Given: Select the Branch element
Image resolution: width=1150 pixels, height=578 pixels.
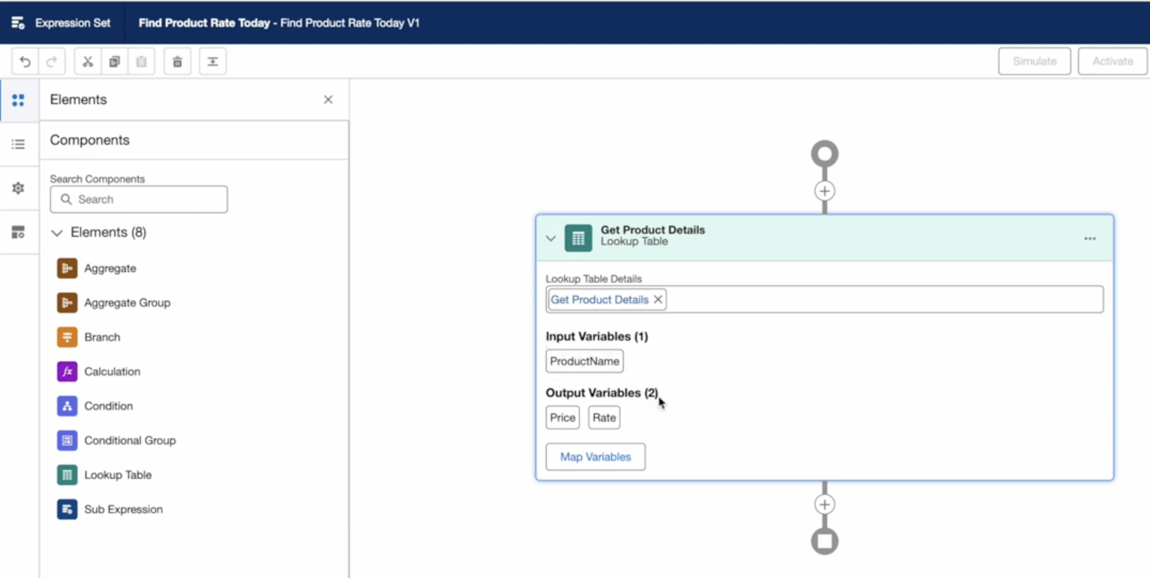Looking at the screenshot, I should (102, 337).
